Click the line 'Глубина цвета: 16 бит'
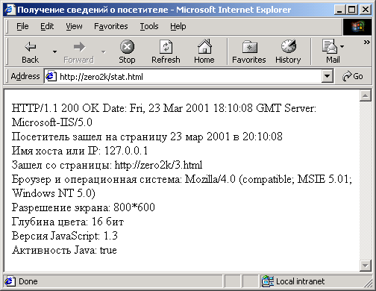 pos(68,222)
